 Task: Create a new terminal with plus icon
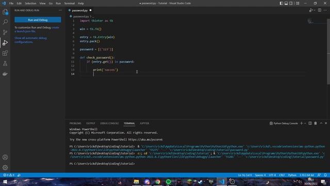tap(301, 123)
